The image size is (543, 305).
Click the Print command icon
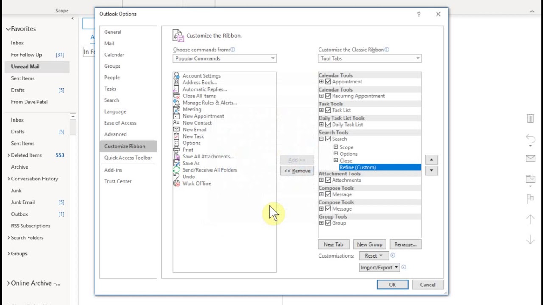coord(176,150)
